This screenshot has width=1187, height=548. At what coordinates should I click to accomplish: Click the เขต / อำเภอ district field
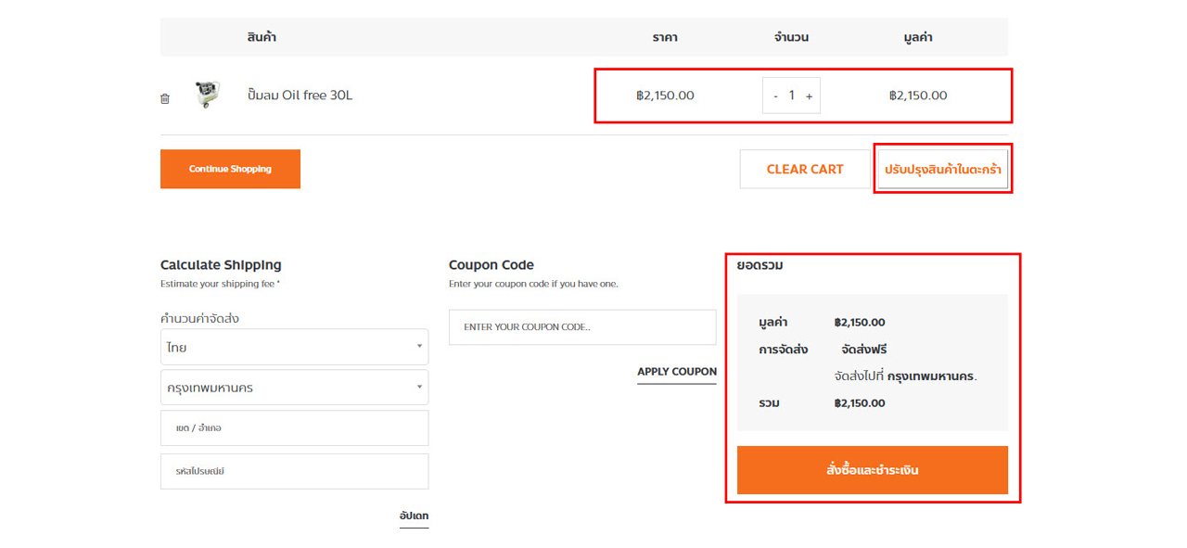tap(294, 428)
